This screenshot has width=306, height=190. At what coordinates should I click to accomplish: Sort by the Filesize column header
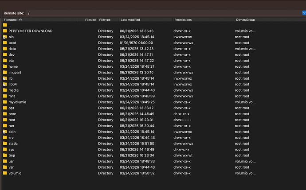click(87, 19)
